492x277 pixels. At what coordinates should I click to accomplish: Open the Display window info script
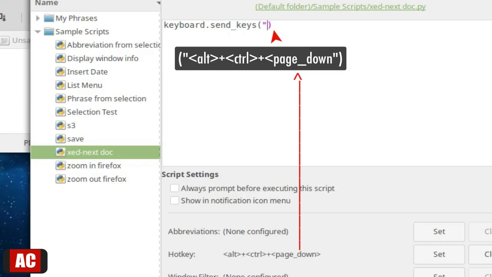103,58
